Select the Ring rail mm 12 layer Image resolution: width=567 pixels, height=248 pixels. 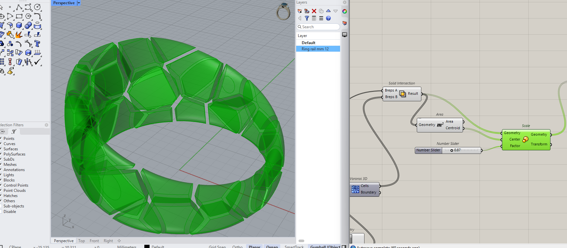tap(318, 49)
